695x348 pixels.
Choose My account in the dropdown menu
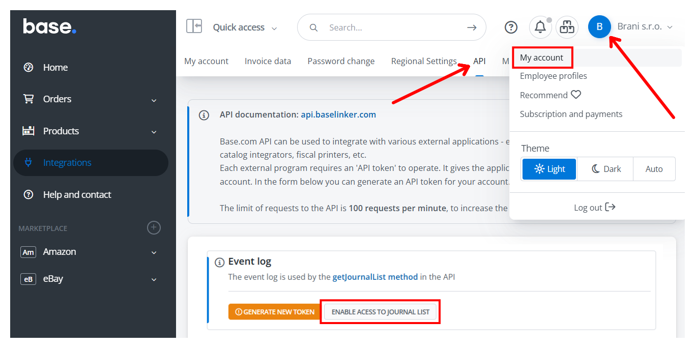tap(541, 57)
